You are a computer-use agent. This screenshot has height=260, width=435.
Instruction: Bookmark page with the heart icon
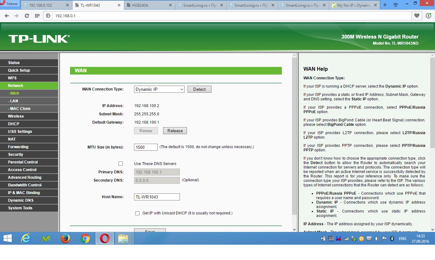click(417, 16)
